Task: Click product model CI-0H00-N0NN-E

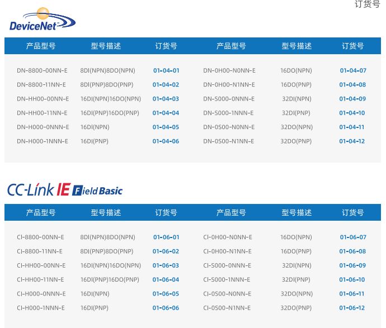Action: coord(228,237)
